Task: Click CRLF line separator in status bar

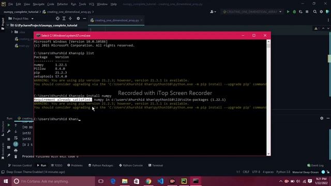Action: 246,172
